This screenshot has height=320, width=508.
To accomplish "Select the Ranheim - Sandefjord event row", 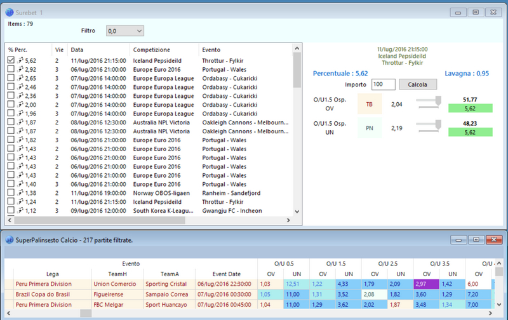I will [x=229, y=192].
